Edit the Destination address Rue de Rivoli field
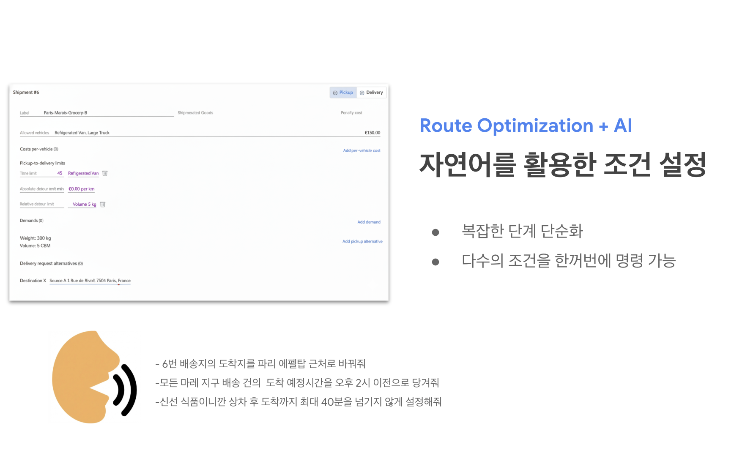This screenshot has width=745, height=453. click(x=90, y=281)
